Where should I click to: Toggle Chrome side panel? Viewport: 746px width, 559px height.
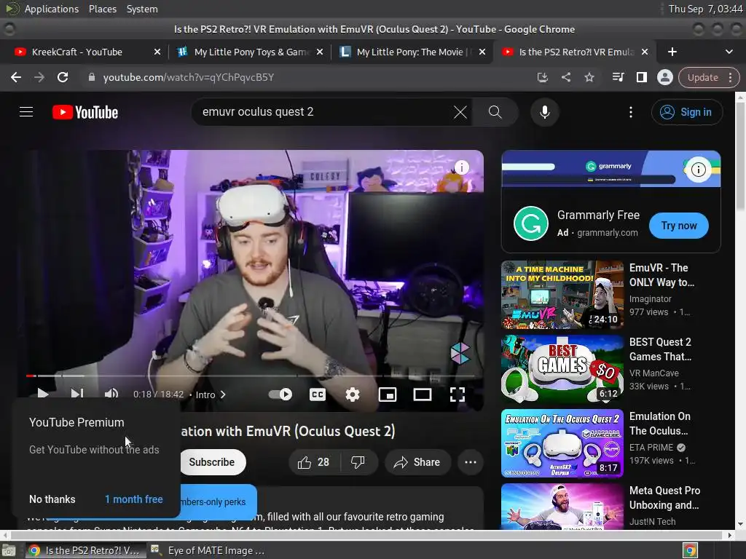tap(641, 77)
